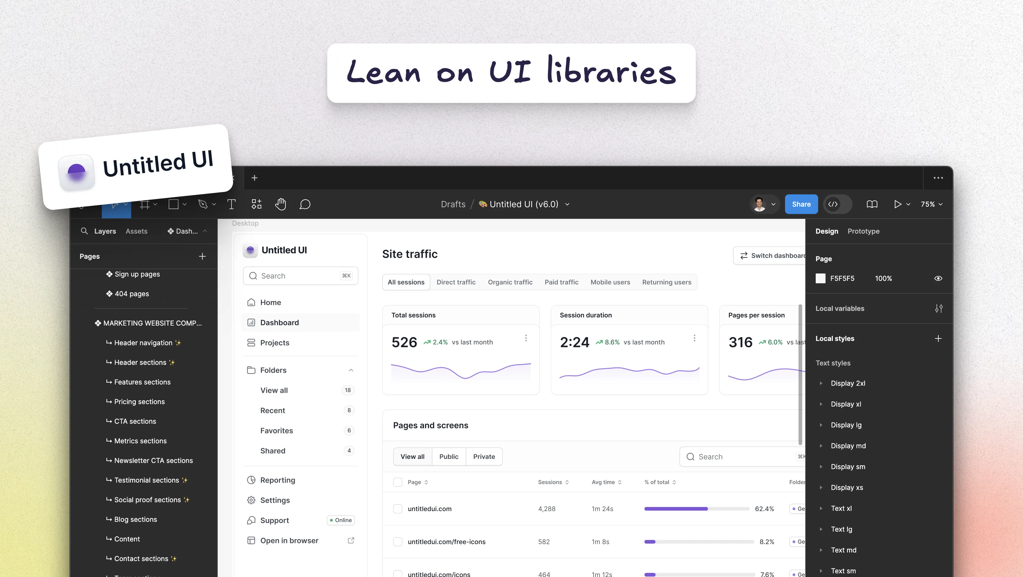
Task: Open Total sessions card options menu
Action: pos(526,338)
